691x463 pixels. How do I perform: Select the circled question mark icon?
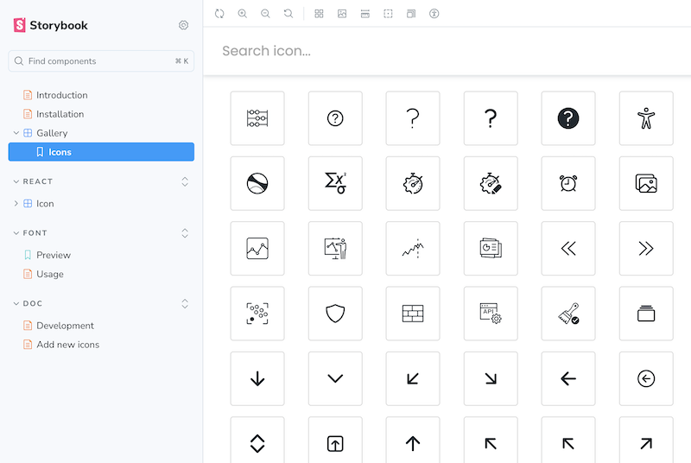coord(335,118)
